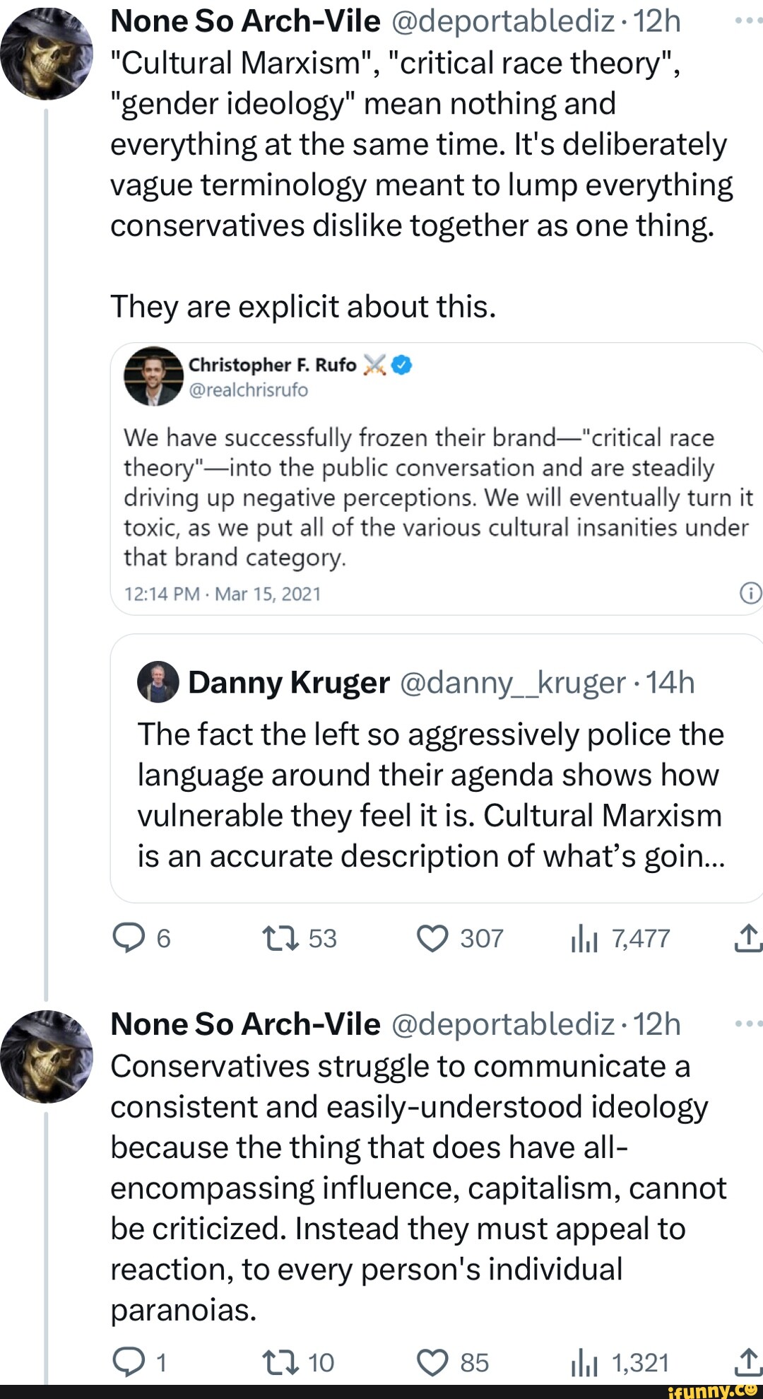Image resolution: width=763 pixels, height=1399 pixels.
Task: Open the @realchrisrufo handle link
Action: click(x=248, y=390)
